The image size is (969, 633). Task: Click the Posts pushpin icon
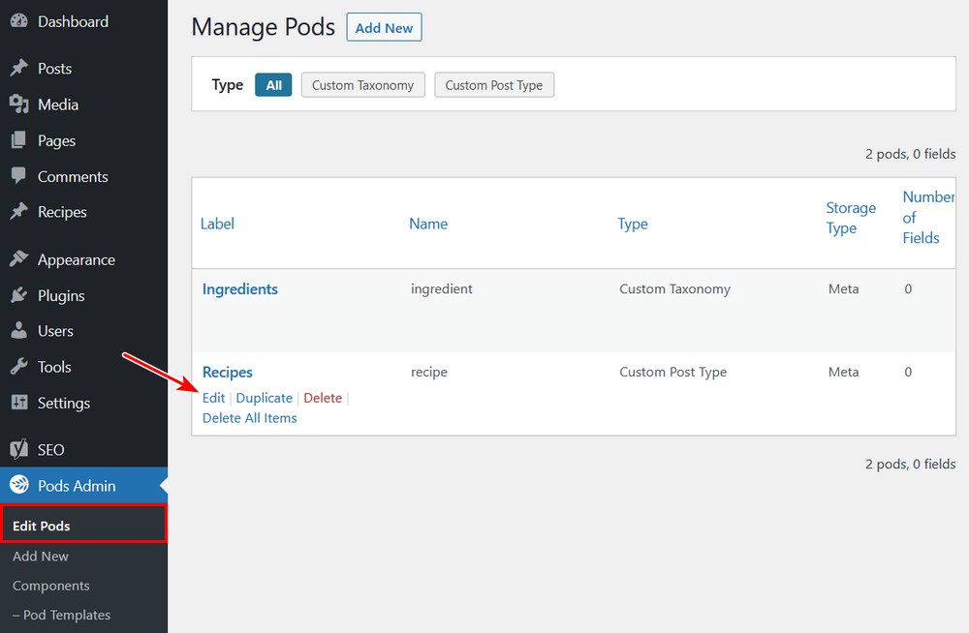coord(19,68)
